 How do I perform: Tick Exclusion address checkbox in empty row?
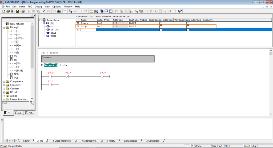161,30
